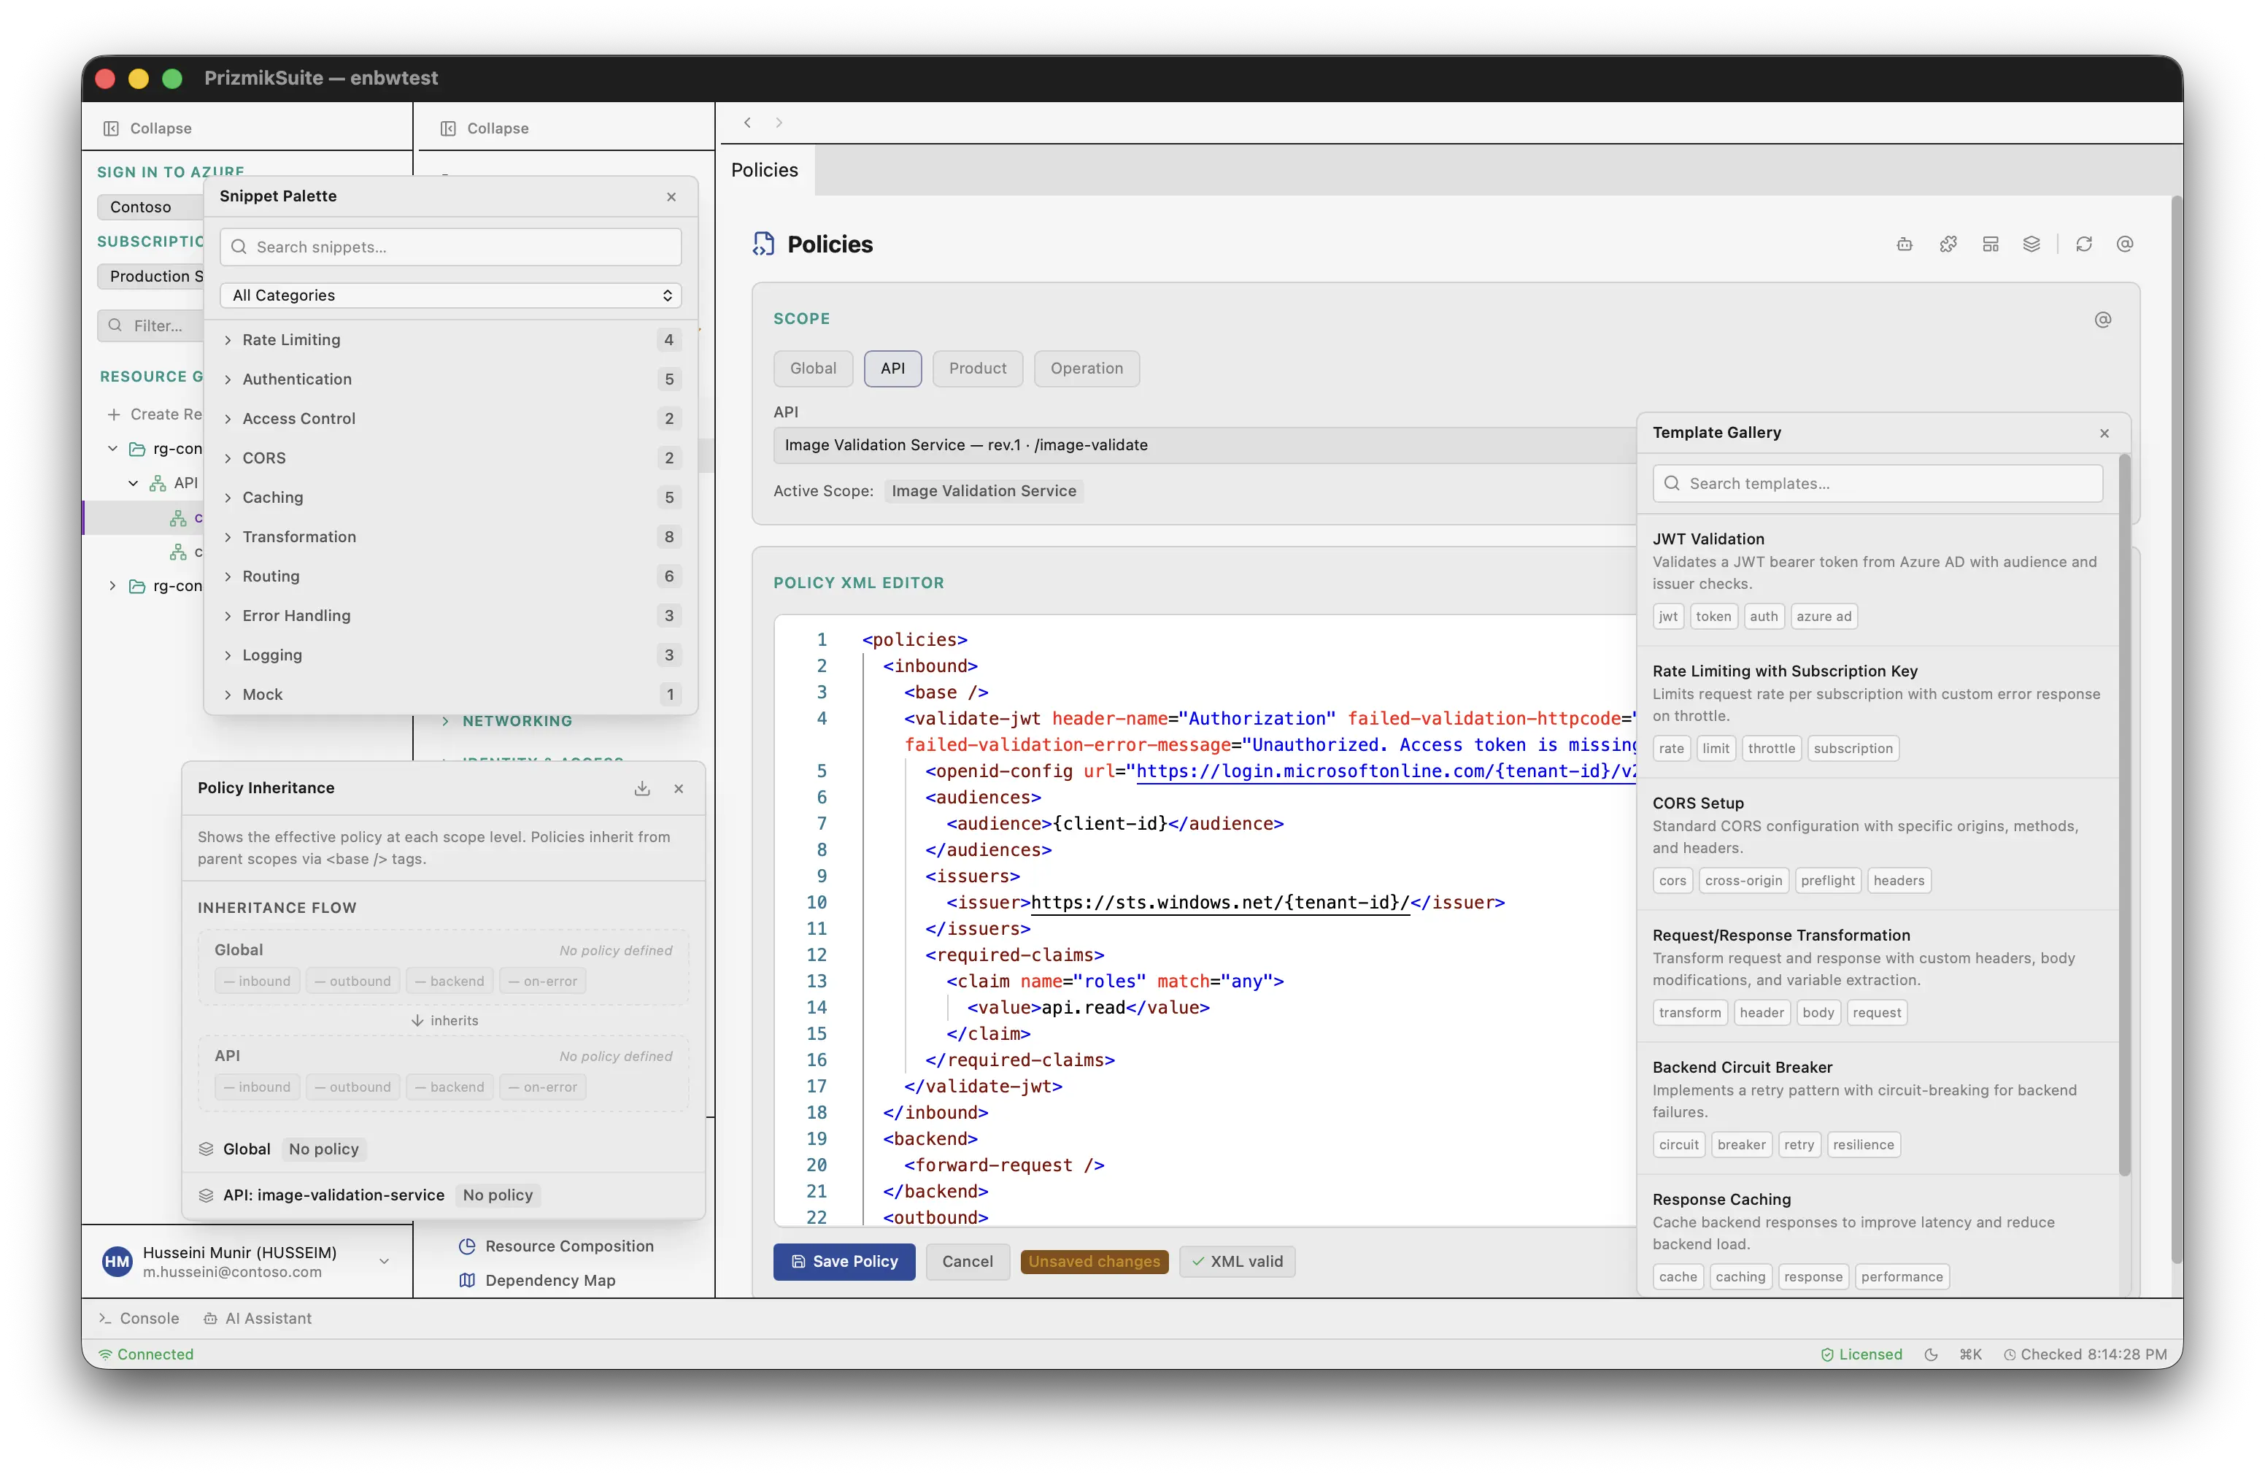Cancel the policy edits
Viewport: 2265px width, 1477px height.
[967, 1262]
